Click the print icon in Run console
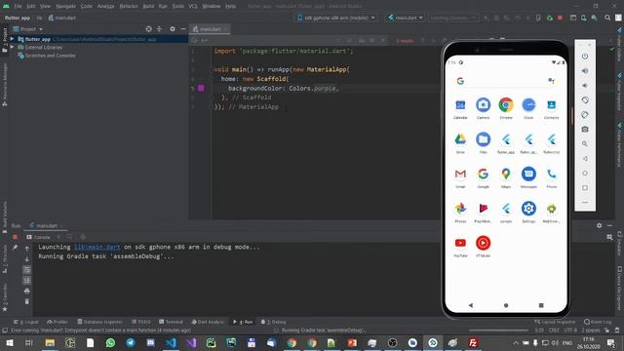Image resolution: width=624 pixels, height=351 pixels. [x=26, y=292]
